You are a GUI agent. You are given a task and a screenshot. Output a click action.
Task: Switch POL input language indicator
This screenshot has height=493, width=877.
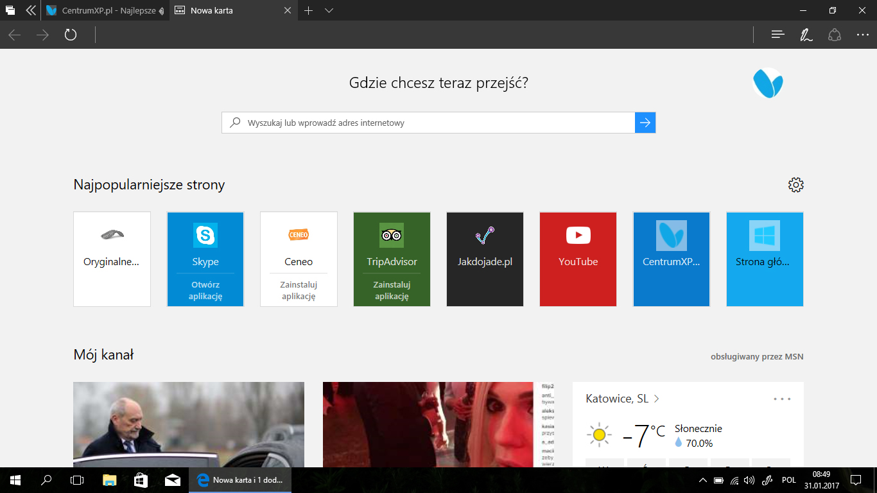tap(789, 480)
